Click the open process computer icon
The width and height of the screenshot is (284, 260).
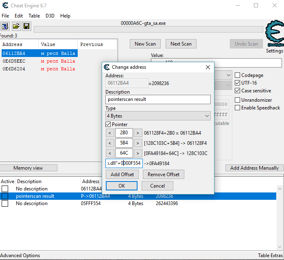click(x=5, y=26)
